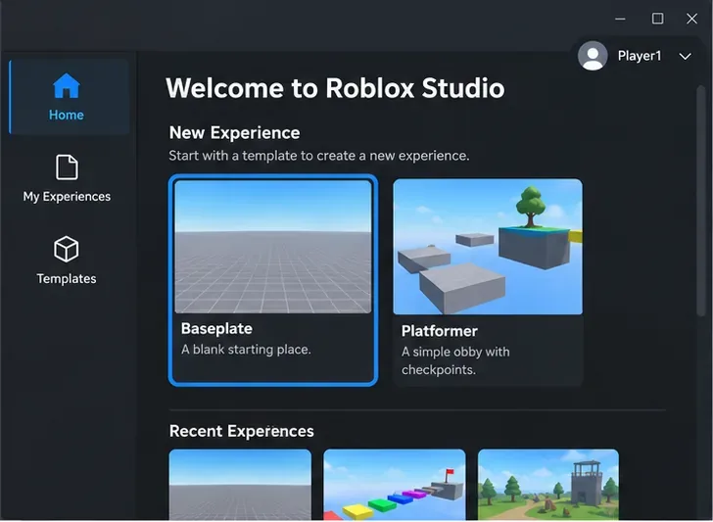Minimize the Roblox Studio window

[x=620, y=19]
